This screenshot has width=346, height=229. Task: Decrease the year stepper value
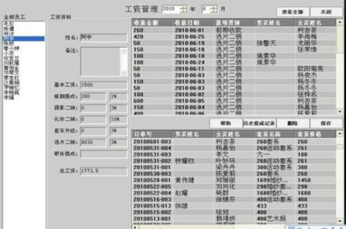point(183,11)
